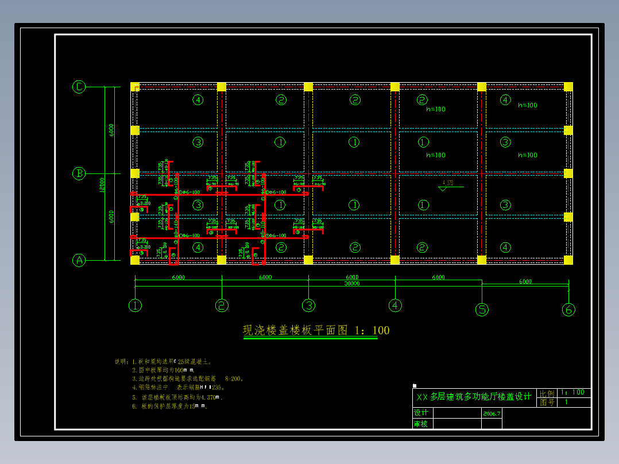The height and width of the screenshot is (464, 619).
Task: Select grid axis bubble number 6 at bottom
Action: 568,310
